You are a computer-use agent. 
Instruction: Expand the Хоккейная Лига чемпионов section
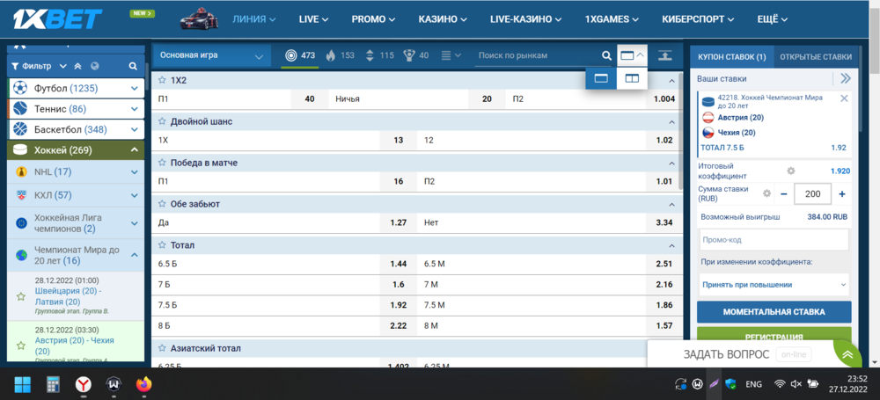[134, 223]
